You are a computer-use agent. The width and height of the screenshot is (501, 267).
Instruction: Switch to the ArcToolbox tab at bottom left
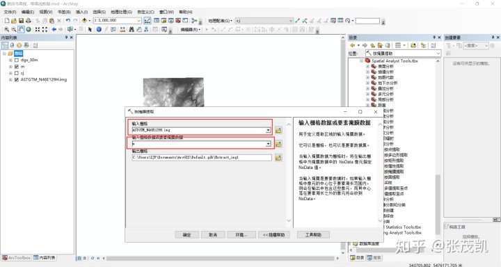tap(16, 257)
